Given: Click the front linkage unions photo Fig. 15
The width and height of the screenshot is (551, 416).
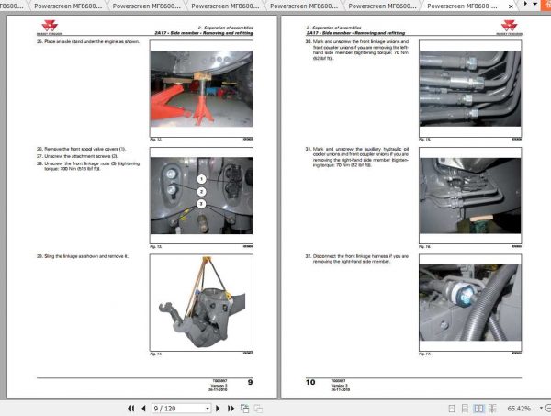Looking at the screenshot, I should (x=470, y=88).
